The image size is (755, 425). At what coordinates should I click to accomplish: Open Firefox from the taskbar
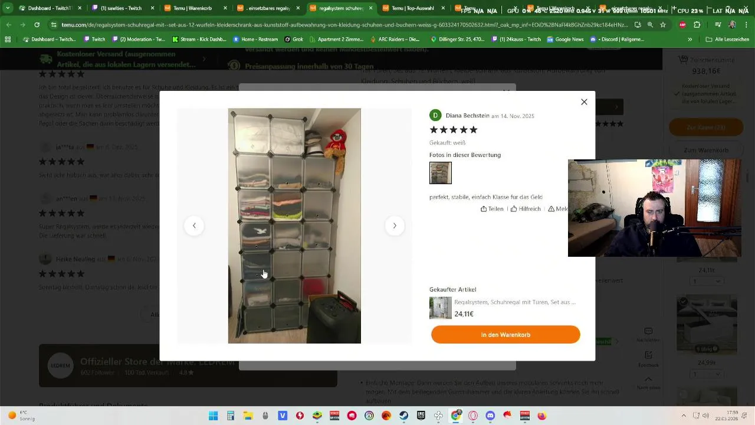point(541,416)
